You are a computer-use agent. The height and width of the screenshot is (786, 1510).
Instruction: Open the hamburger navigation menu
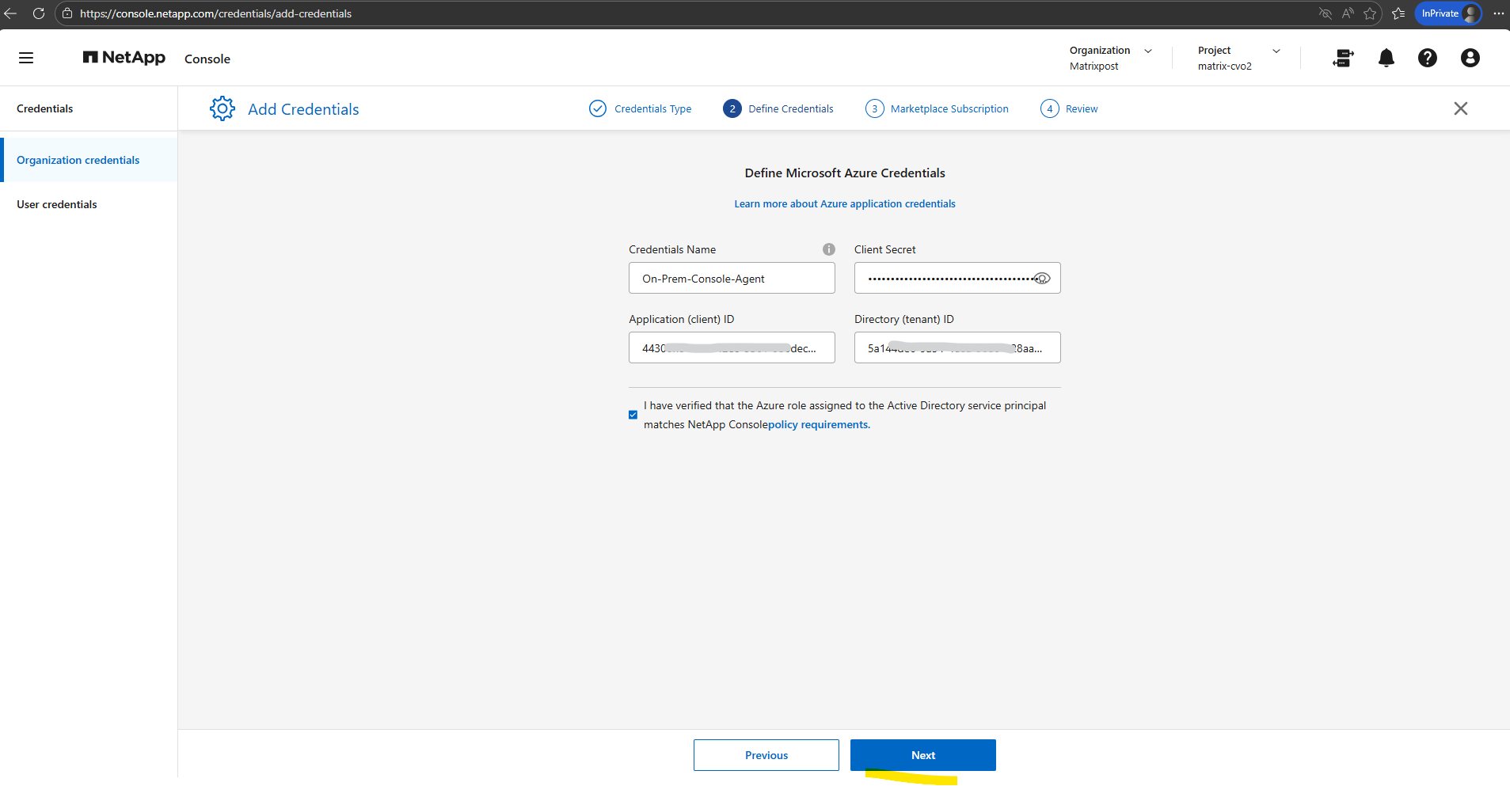[x=26, y=58]
